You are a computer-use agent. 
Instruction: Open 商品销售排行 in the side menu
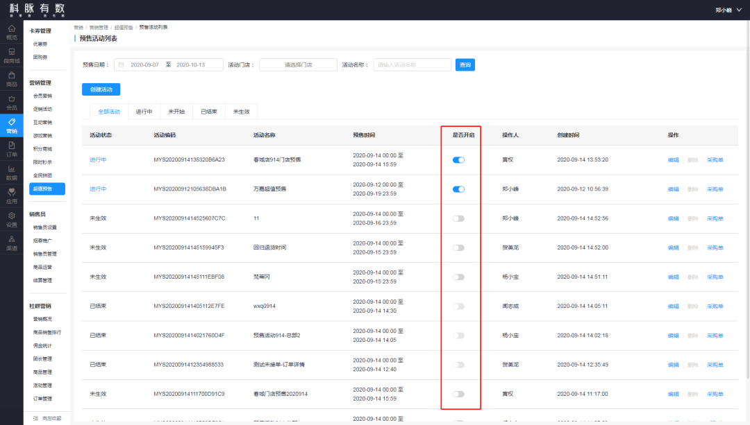pyautogui.click(x=47, y=332)
